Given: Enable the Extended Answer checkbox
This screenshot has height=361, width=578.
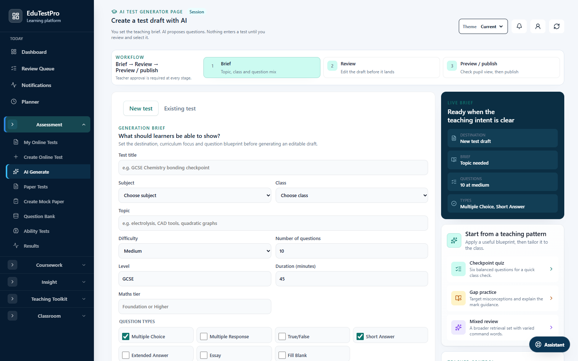Looking at the screenshot, I should point(126,355).
